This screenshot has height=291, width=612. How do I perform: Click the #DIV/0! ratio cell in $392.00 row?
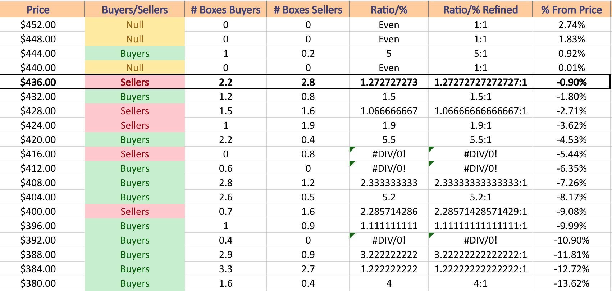pos(389,240)
